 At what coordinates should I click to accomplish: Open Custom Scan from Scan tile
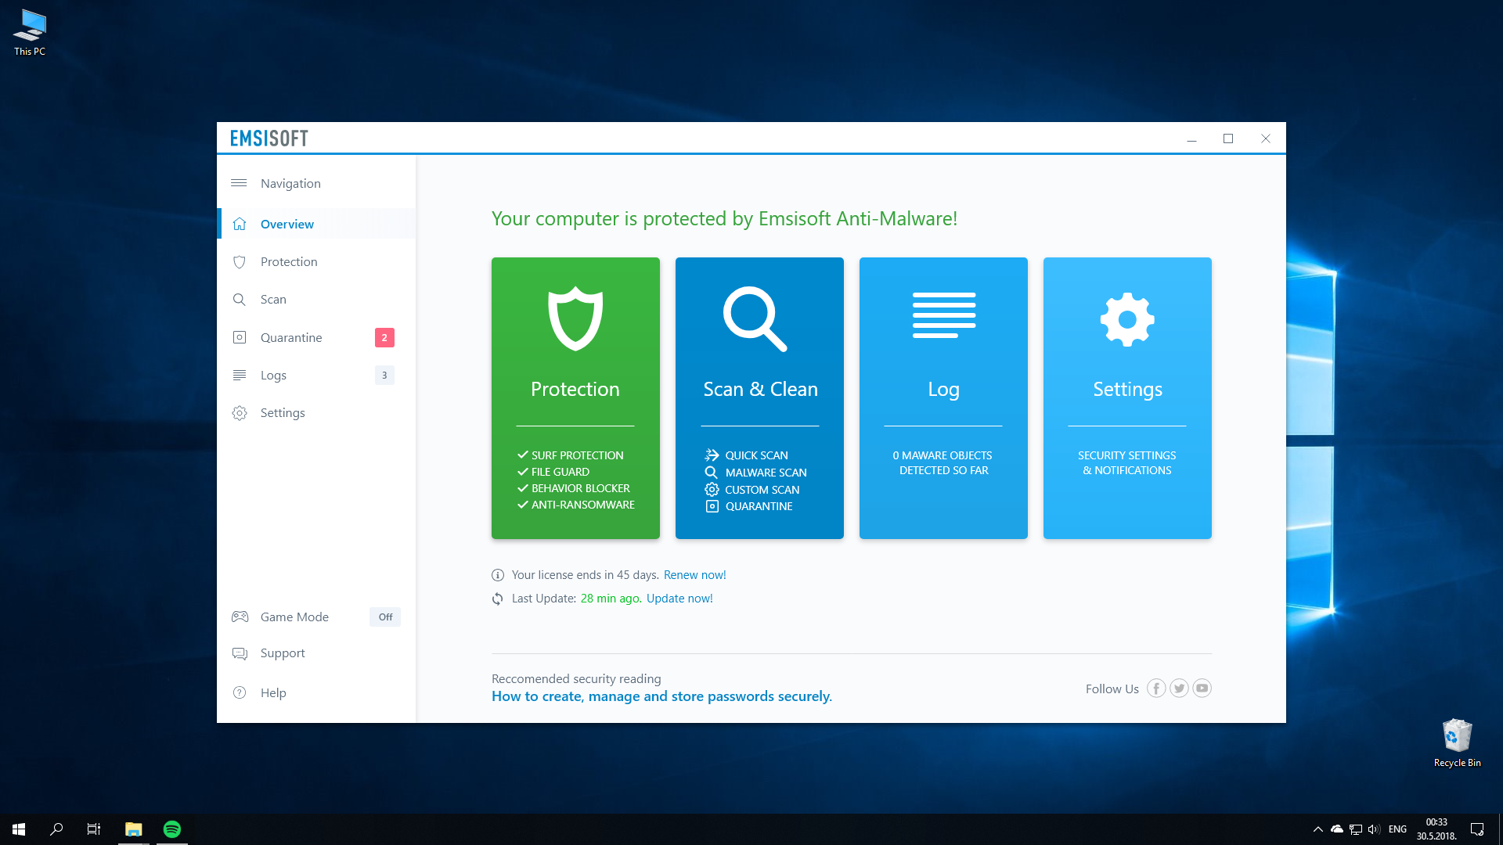(762, 490)
